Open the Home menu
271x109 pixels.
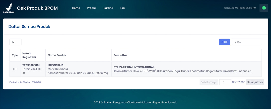click(76, 8)
